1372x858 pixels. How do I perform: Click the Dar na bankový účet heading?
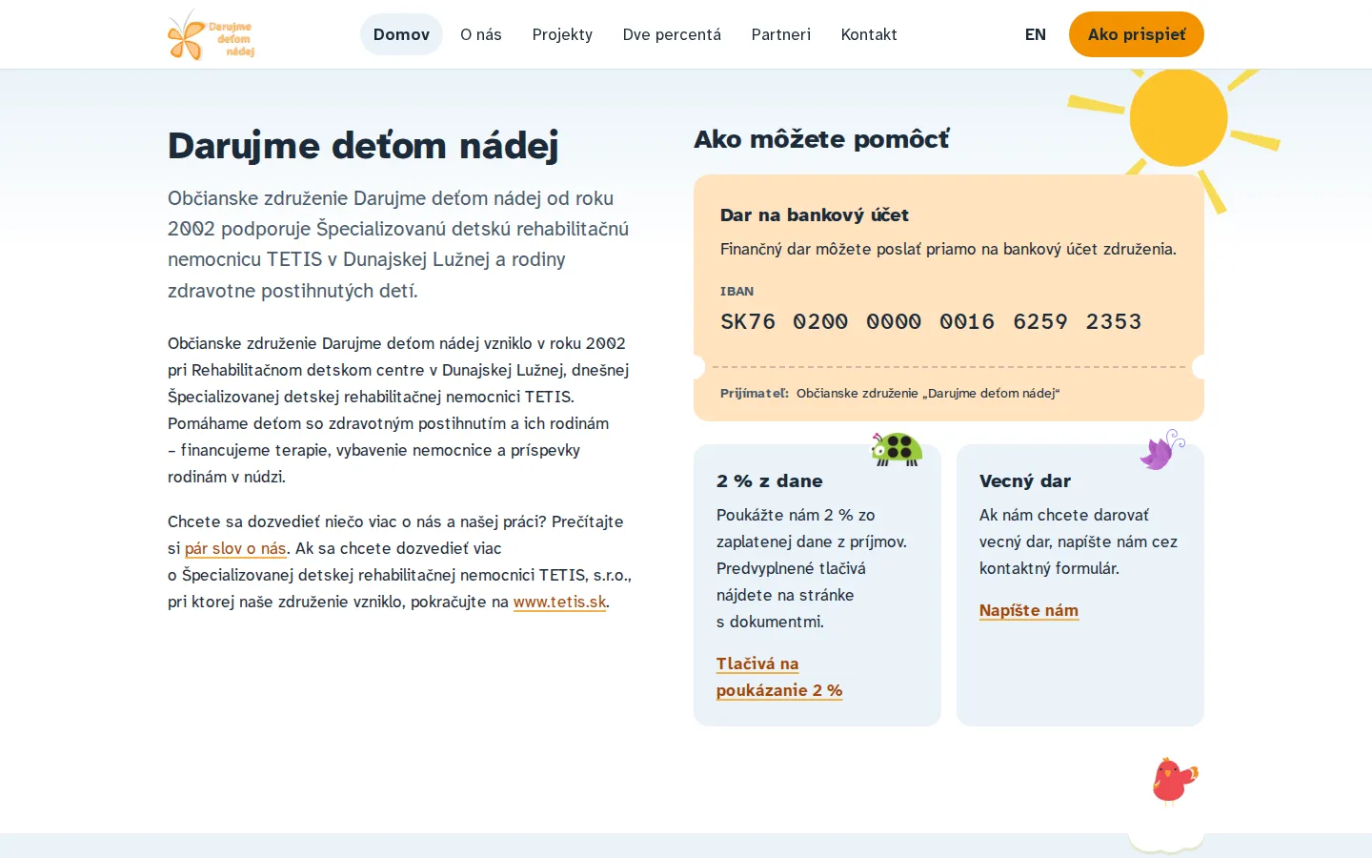tap(815, 214)
